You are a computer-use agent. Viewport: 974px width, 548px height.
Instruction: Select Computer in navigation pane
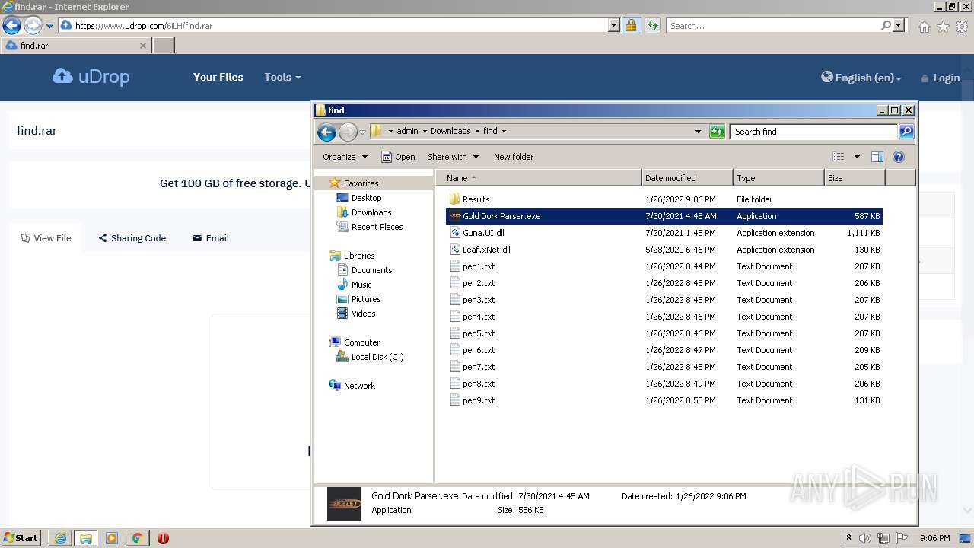361,342
